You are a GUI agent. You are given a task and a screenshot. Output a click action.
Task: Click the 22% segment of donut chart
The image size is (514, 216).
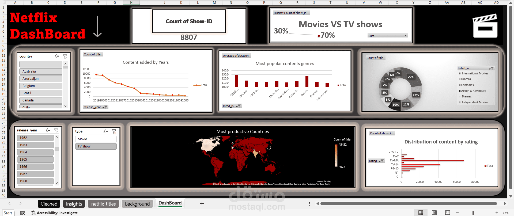(411, 77)
